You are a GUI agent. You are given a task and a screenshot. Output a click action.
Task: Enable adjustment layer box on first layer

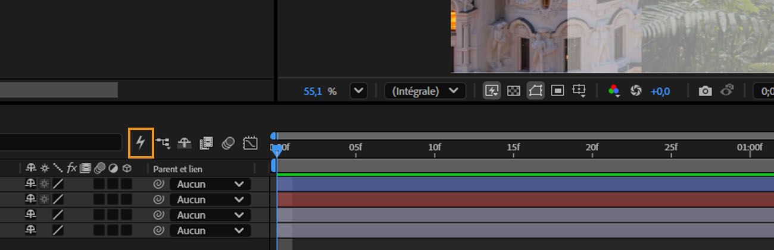tap(113, 184)
